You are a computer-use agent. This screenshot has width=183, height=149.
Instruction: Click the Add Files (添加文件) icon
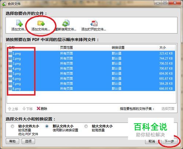pyautogui.click(x=19, y=23)
